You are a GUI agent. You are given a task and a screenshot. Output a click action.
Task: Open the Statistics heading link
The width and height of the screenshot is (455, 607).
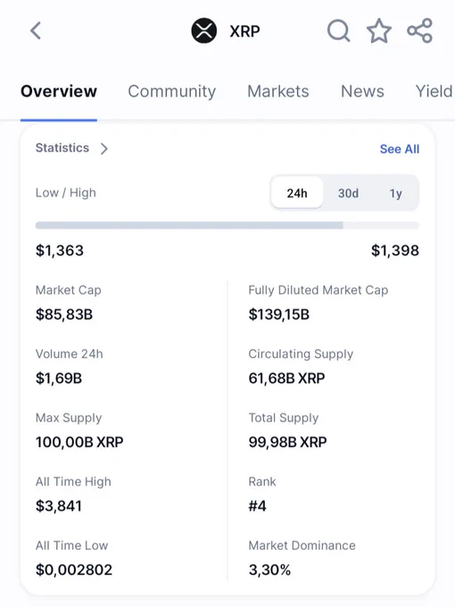[62, 148]
